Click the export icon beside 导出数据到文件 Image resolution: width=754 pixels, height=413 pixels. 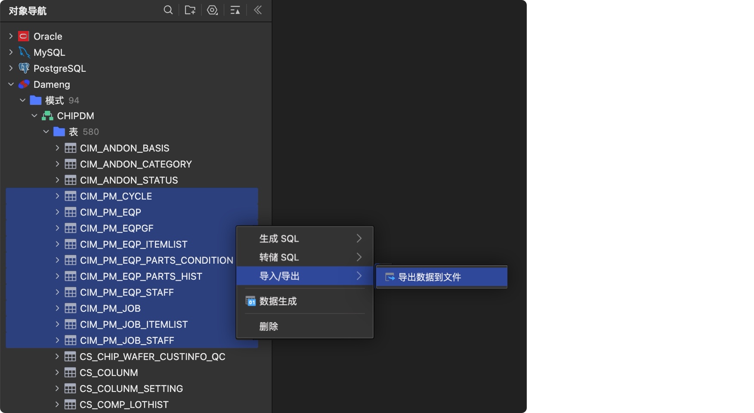(390, 277)
